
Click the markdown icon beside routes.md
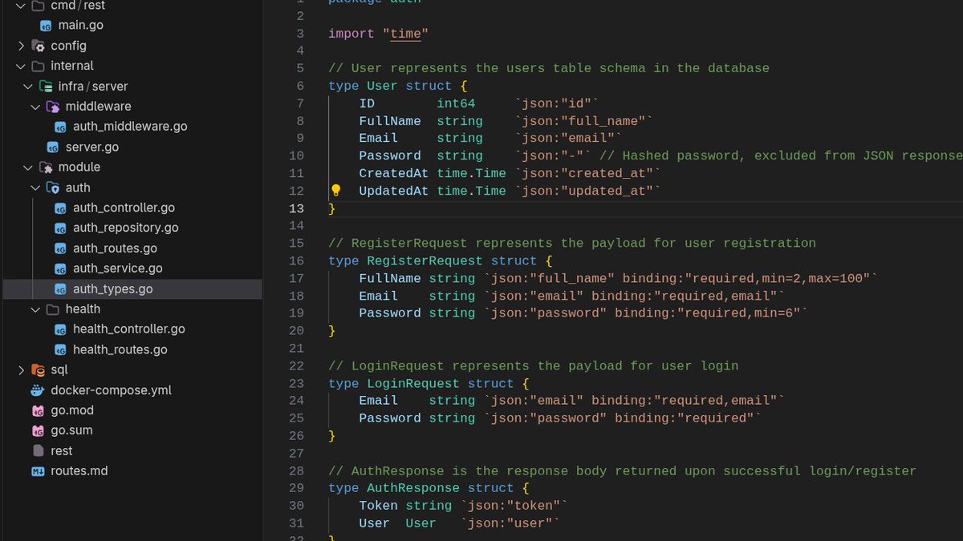coord(38,471)
